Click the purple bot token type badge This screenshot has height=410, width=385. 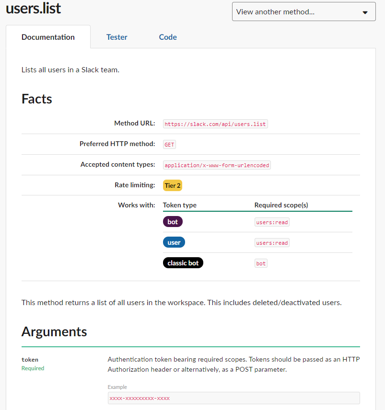173,222
